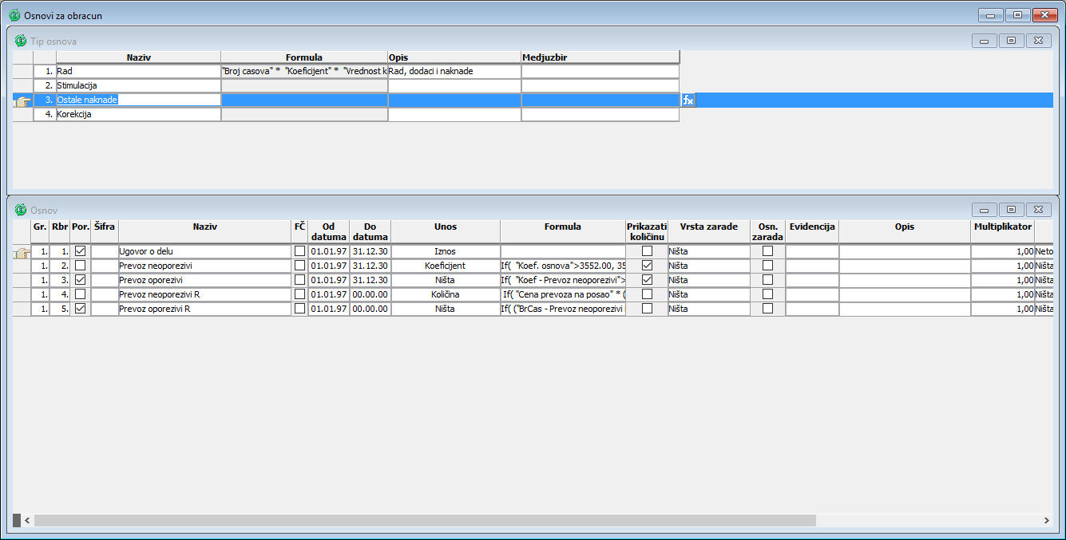Click the "Koef. osnova" formula cell
Viewport: 1066px width, 540px height.
[563, 266]
